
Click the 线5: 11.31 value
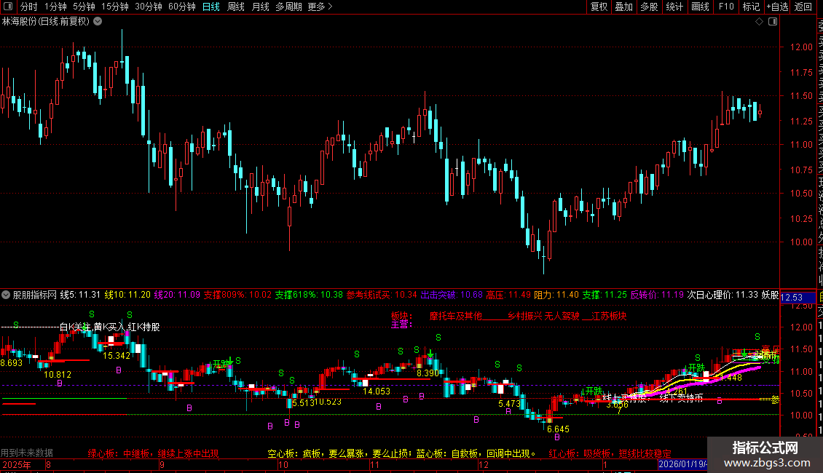coord(80,295)
